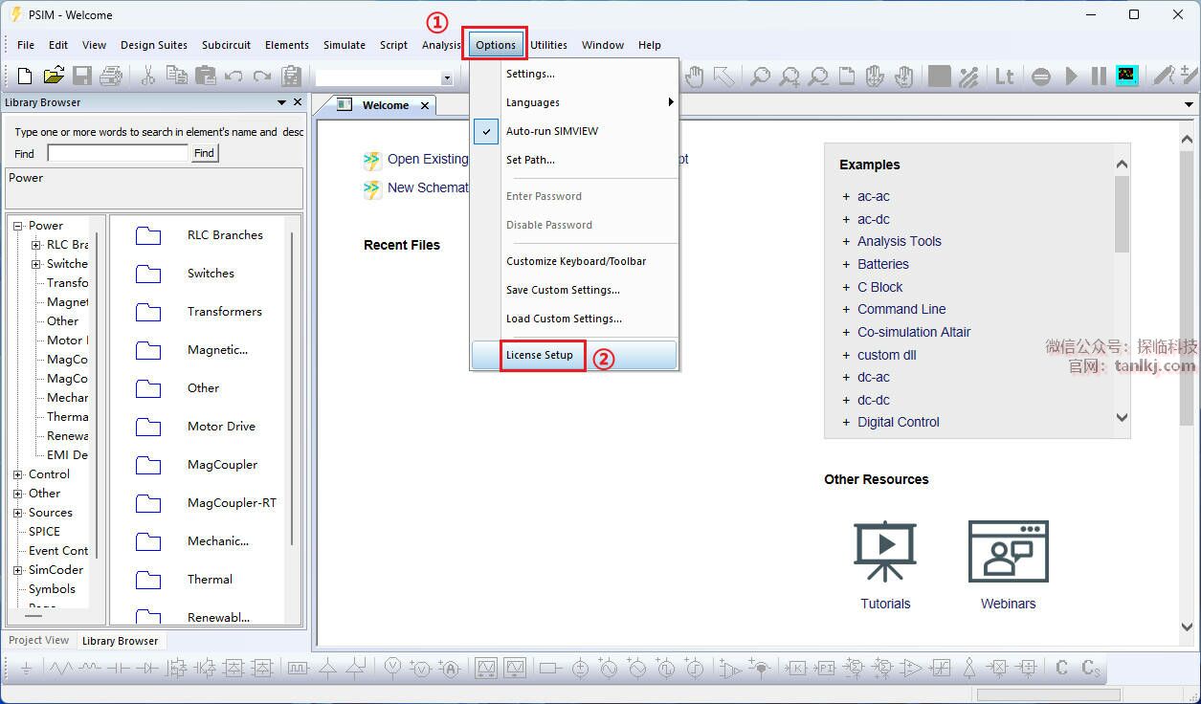Click the Digital Control example link
1201x704 pixels.
(899, 422)
